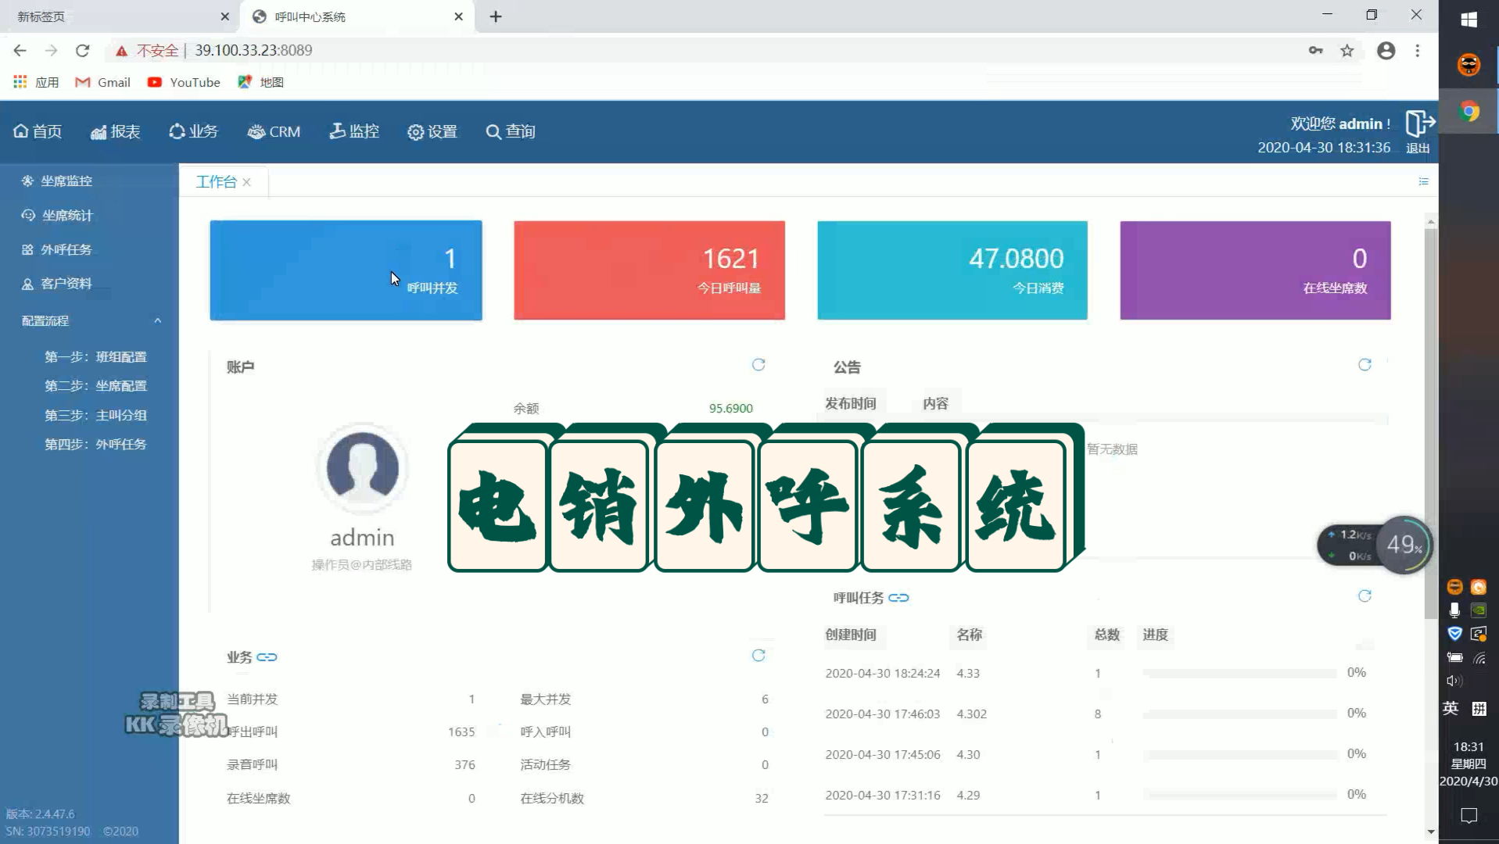
Task: Select 外呼任务 in the sidebar
Action: 57,249
